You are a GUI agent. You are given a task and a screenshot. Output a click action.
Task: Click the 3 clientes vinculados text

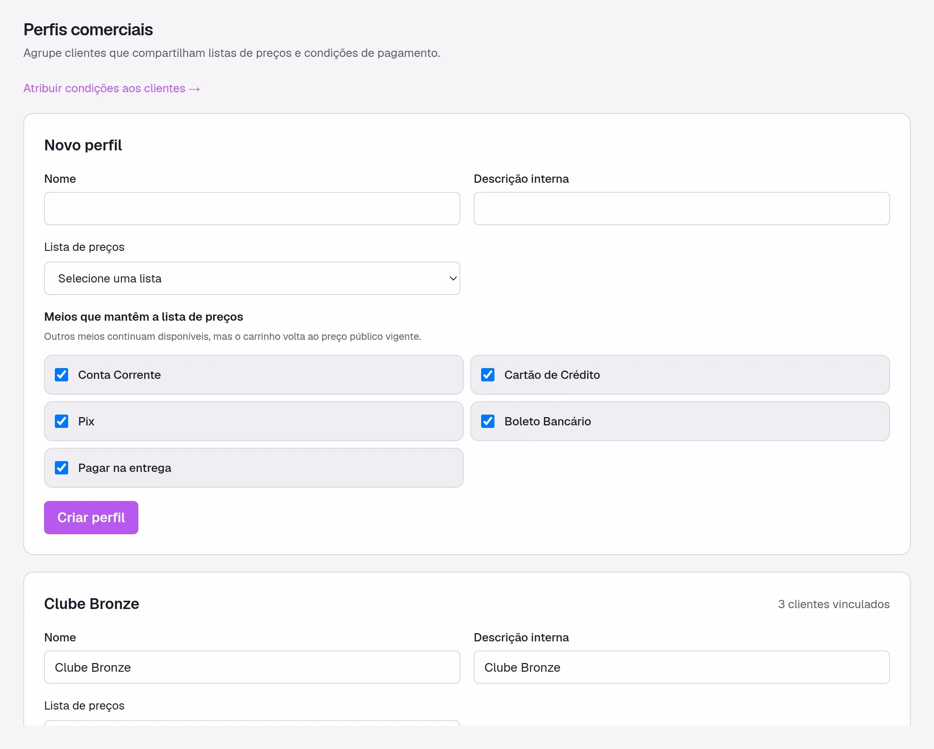(833, 604)
